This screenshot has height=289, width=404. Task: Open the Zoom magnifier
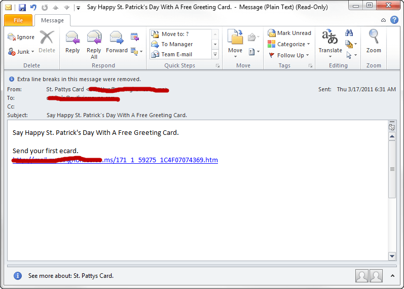(374, 41)
